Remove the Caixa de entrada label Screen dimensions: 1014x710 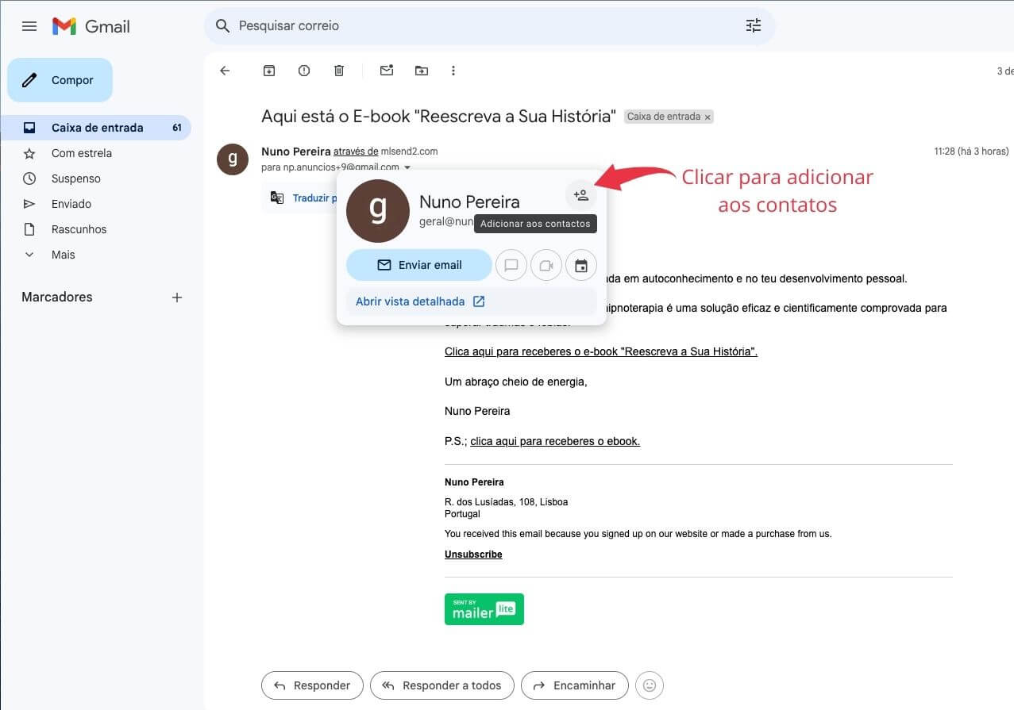[707, 117]
